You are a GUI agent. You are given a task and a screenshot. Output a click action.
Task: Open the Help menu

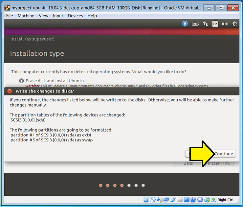92,16
